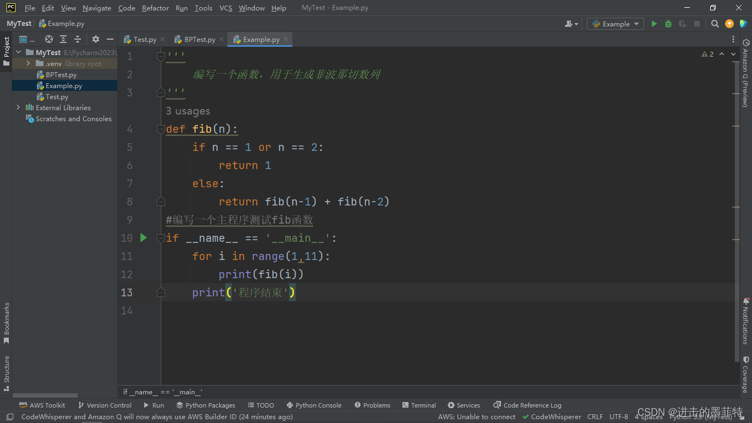This screenshot has height=423, width=752.
Task: Open Amazon Q (Preview) side panel
Action: [746, 73]
